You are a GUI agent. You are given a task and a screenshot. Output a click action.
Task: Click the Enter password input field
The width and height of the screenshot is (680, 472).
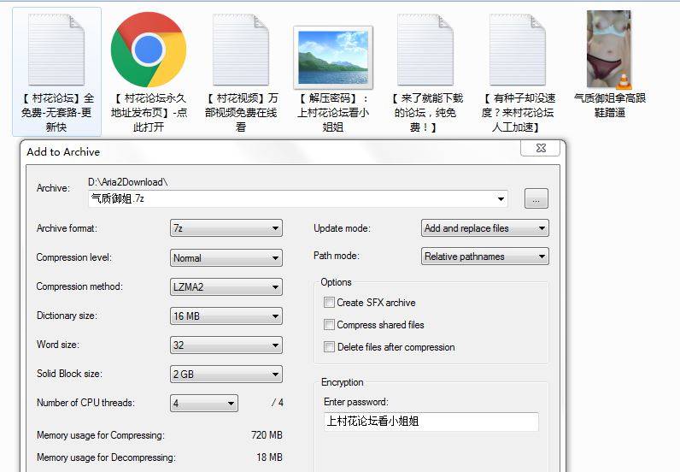point(431,422)
